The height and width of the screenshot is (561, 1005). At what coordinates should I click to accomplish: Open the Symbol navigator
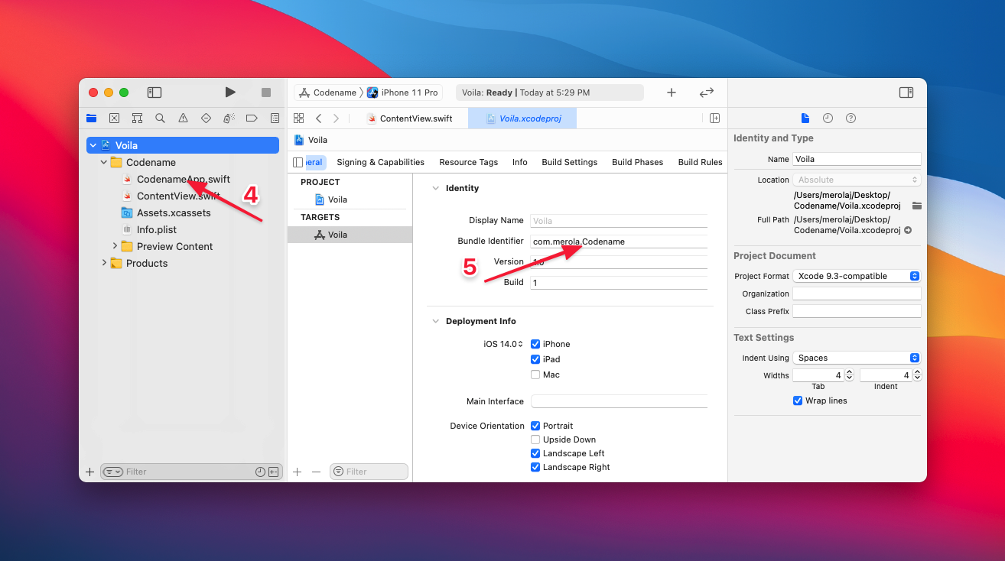(x=137, y=118)
